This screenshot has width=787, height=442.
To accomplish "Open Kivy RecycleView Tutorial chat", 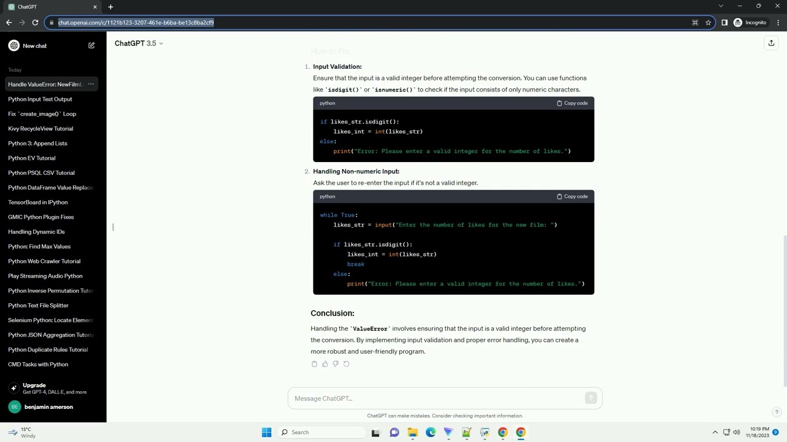I will 52,128.
